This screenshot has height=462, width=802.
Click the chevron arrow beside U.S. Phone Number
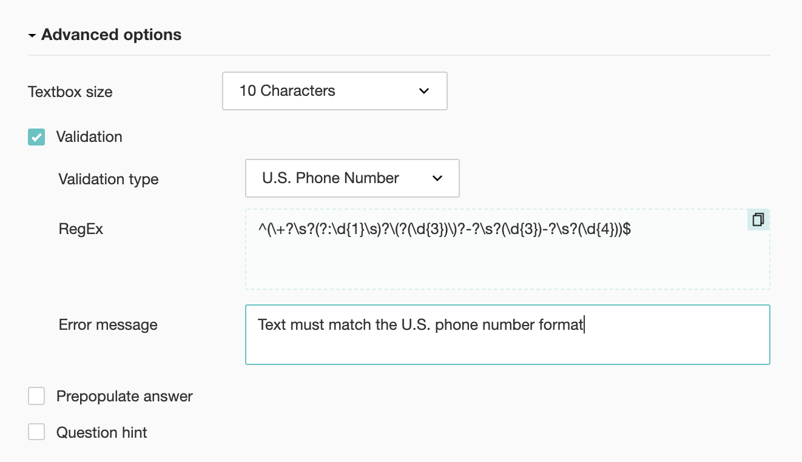click(436, 178)
